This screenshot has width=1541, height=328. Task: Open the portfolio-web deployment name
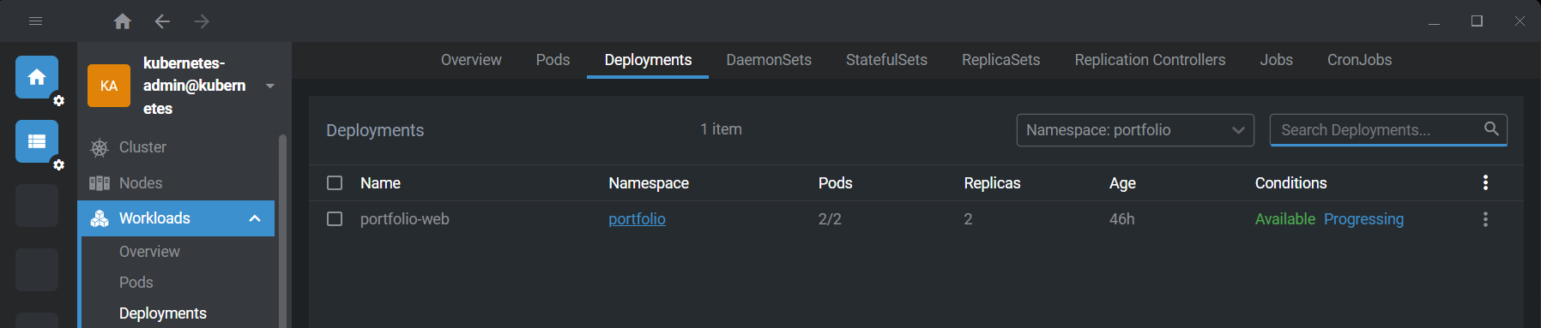tap(404, 219)
